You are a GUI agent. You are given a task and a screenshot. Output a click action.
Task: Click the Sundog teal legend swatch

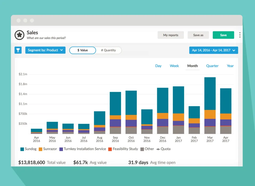click(22, 149)
